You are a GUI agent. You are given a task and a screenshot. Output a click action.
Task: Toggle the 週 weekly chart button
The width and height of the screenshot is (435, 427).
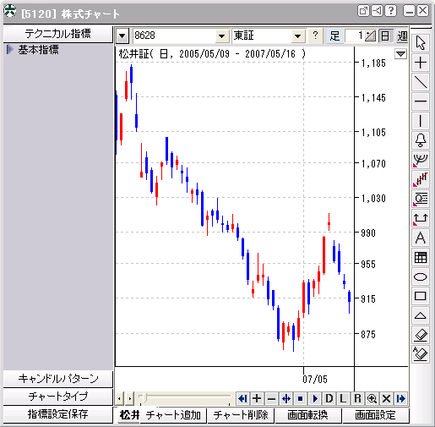[402, 36]
